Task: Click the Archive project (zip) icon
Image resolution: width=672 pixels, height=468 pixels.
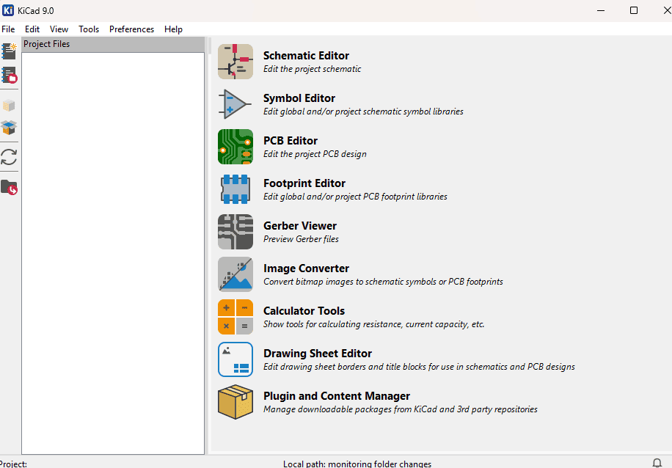Action: click(9, 106)
